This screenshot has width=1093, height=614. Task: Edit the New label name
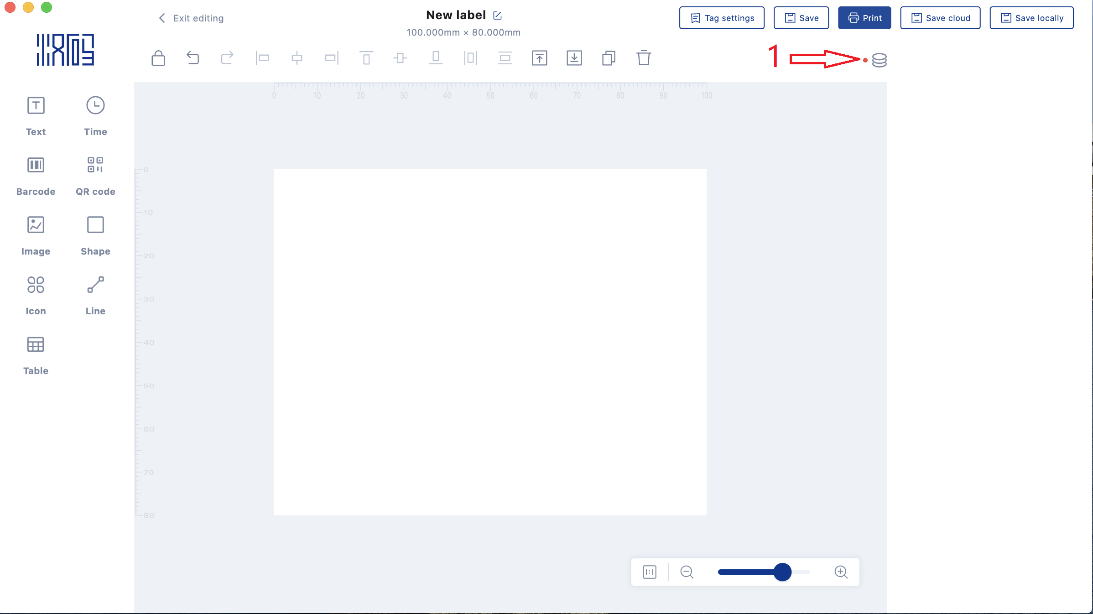pos(498,16)
